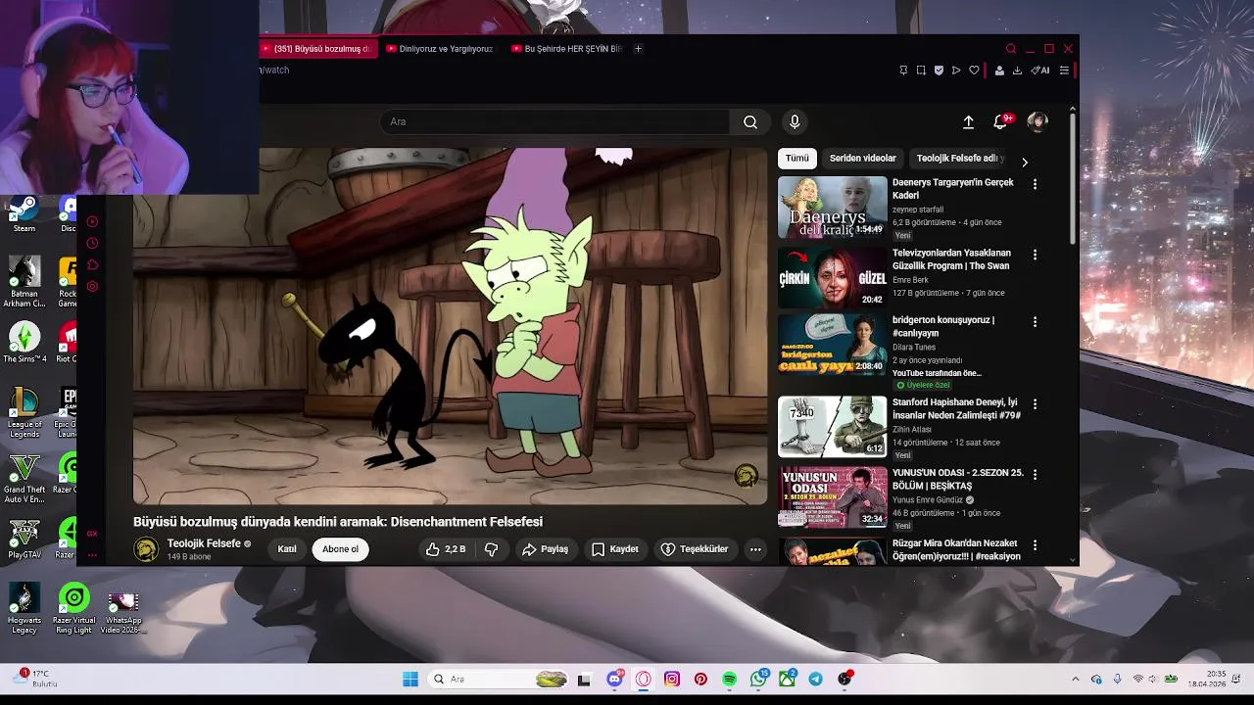The height and width of the screenshot is (705, 1254).
Task: Select 'Teolojik Felsefe adlı' filter chip
Action: point(959,158)
